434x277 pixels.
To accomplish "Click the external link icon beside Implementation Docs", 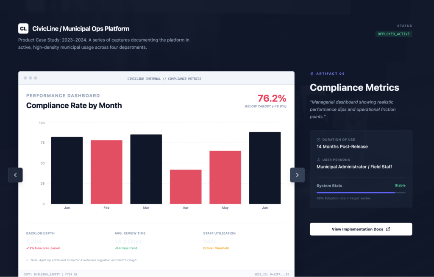I will pos(388,229).
